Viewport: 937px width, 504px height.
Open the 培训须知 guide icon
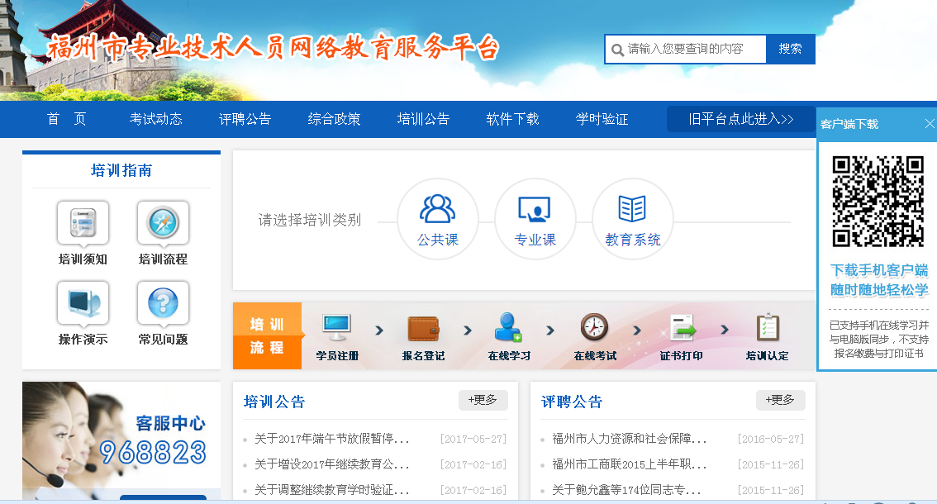click(83, 224)
